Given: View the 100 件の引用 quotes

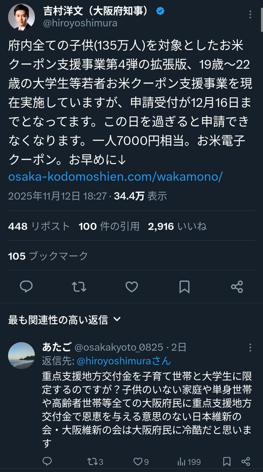Looking at the screenshot, I should point(109,226).
